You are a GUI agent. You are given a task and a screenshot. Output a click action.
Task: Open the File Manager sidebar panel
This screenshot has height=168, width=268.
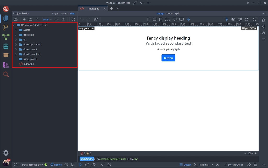click(x=6, y=18)
